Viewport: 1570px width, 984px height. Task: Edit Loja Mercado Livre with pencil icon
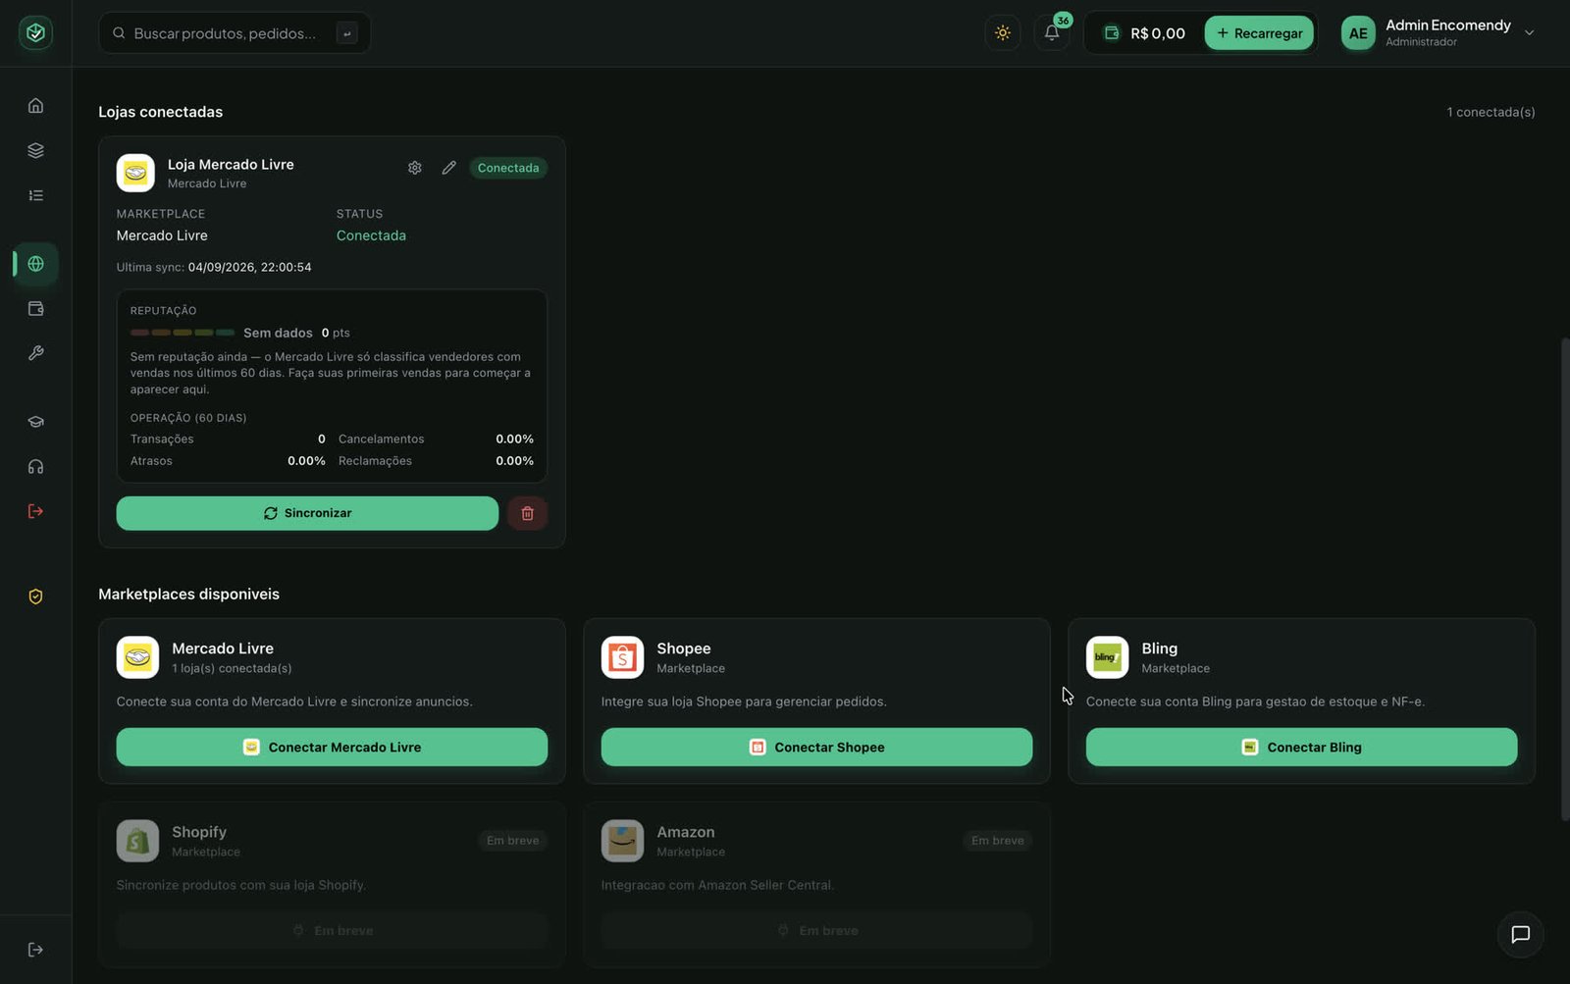pos(448,168)
